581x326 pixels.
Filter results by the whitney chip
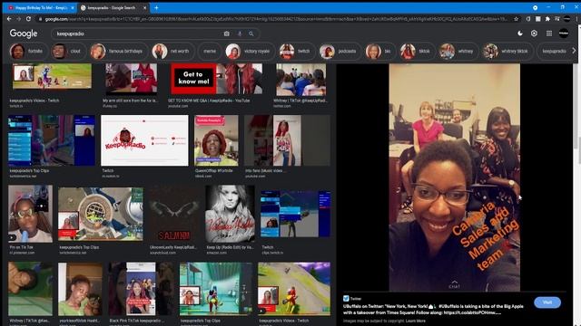[x=458, y=51]
